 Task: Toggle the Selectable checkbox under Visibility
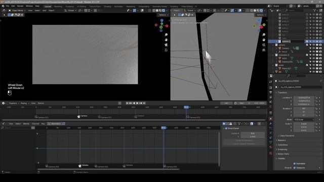[x=295, y=163]
